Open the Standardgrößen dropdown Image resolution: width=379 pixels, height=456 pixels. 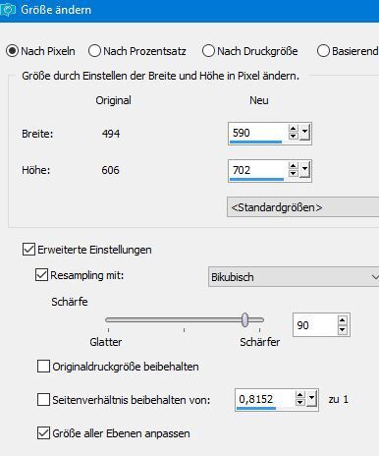302,207
